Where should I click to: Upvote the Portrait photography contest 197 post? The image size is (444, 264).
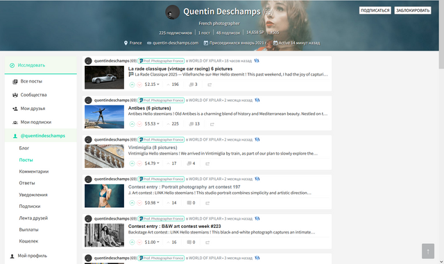point(132,203)
